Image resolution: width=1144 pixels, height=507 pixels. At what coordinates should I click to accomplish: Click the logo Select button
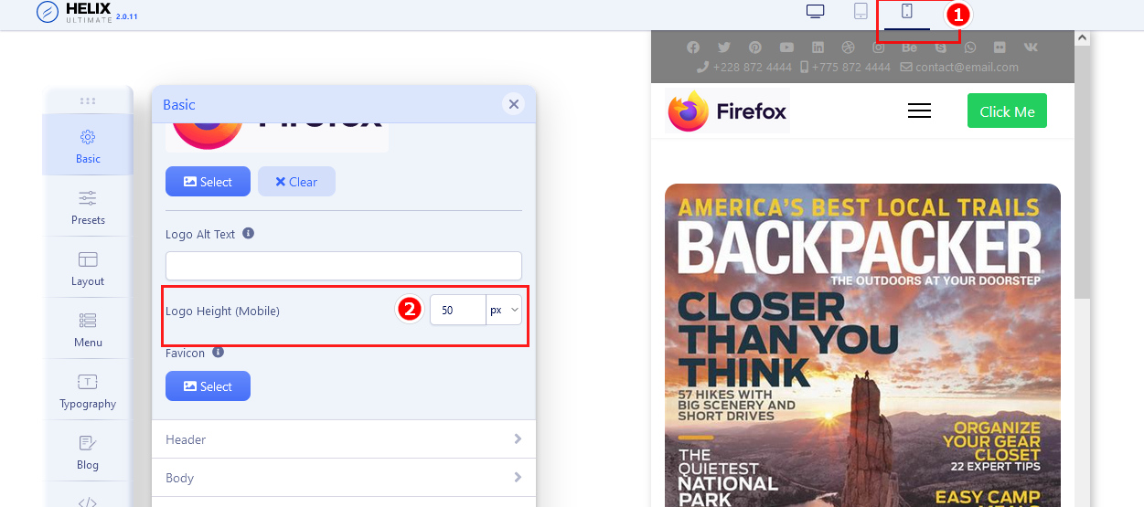click(x=208, y=181)
